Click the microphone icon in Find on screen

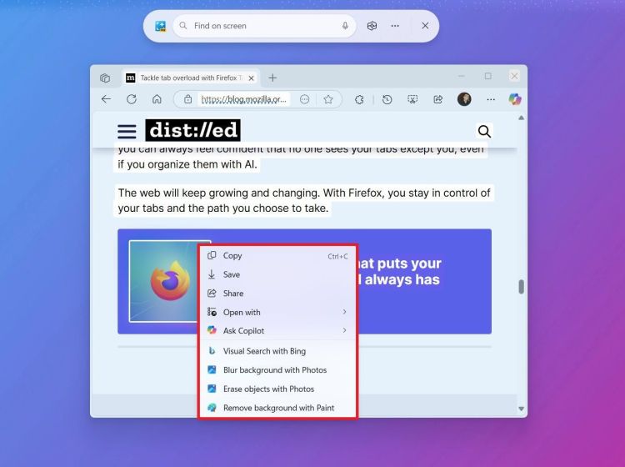coord(345,26)
